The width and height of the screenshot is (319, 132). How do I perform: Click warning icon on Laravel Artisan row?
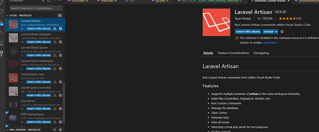55,29
